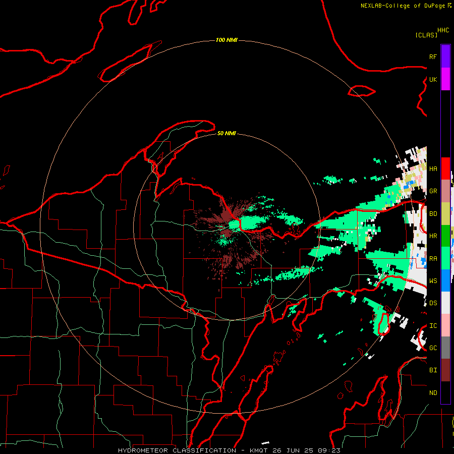The image size is (454, 454).
Task: Click the BI legend label
Action: pyautogui.click(x=433, y=370)
